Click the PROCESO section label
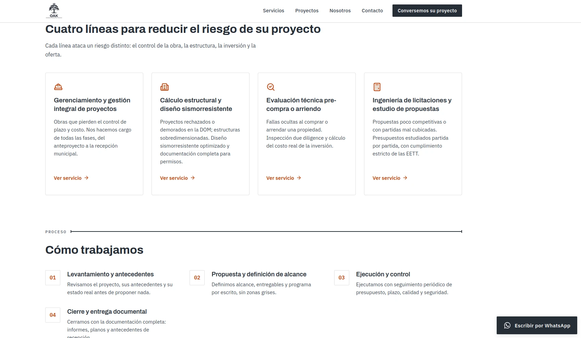Viewport: 581px width, 338px height. tap(56, 232)
